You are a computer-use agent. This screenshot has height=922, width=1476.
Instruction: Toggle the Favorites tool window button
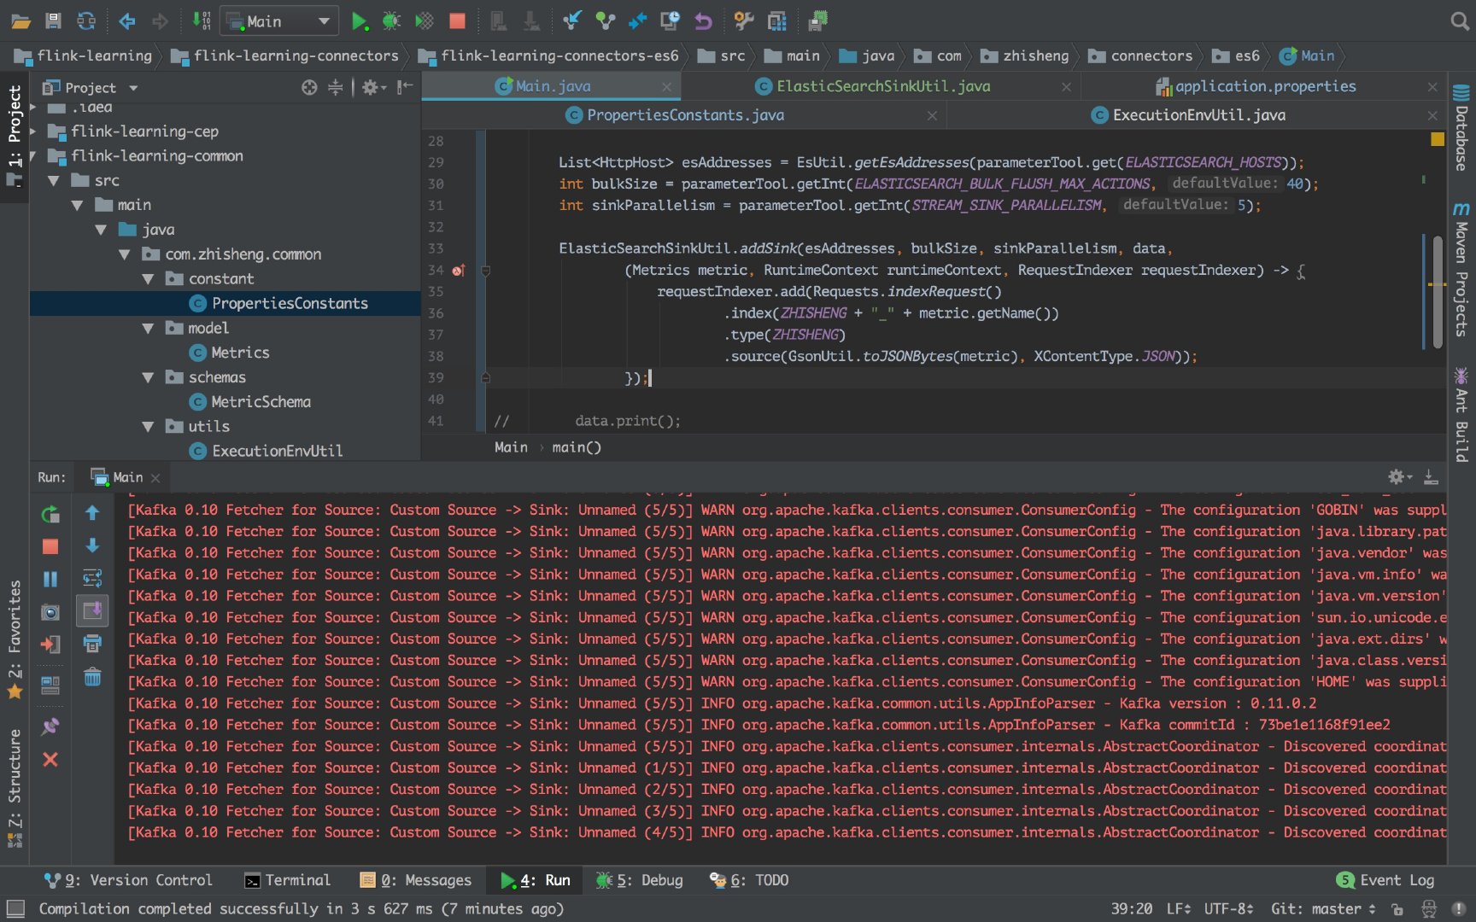pyautogui.click(x=15, y=639)
